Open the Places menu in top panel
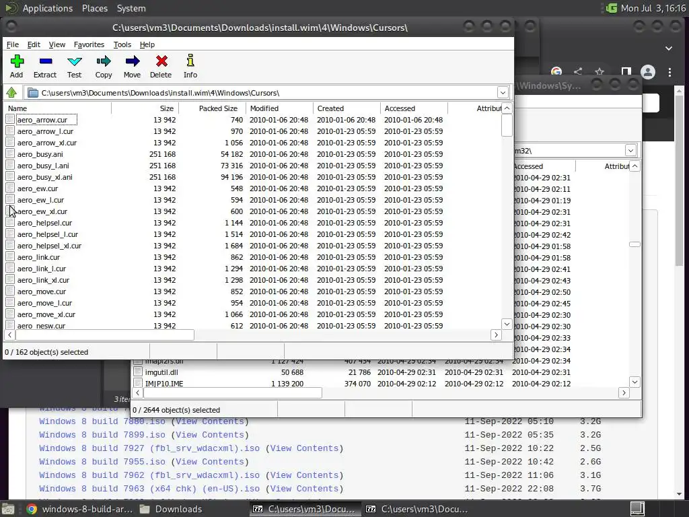Image resolution: width=689 pixels, height=517 pixels. click(x=94, y=8)
